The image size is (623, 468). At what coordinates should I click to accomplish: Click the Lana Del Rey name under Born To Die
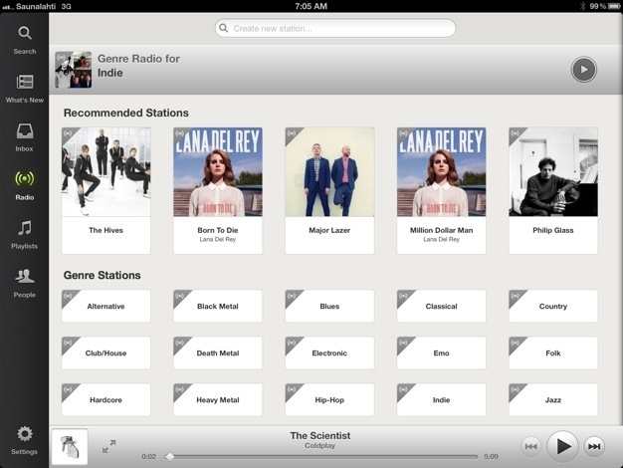point(218,239)
